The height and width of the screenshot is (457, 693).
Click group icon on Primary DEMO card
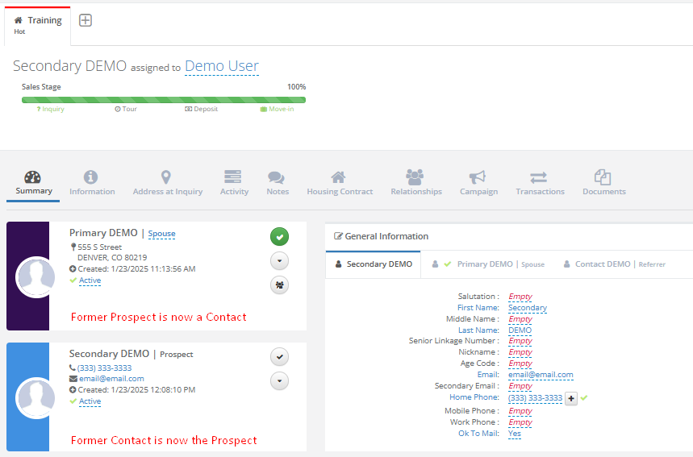tap(279, 285)
